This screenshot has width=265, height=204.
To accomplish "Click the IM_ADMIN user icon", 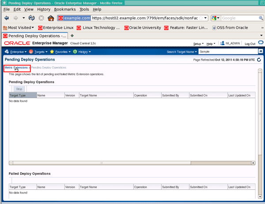I will (x=222, y=43).
